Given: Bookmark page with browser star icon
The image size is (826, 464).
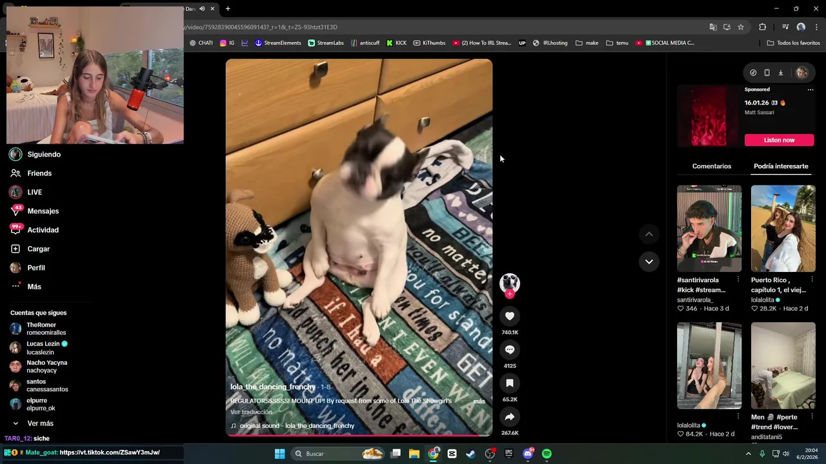Looking at the screenshot, I should point(741,27).
